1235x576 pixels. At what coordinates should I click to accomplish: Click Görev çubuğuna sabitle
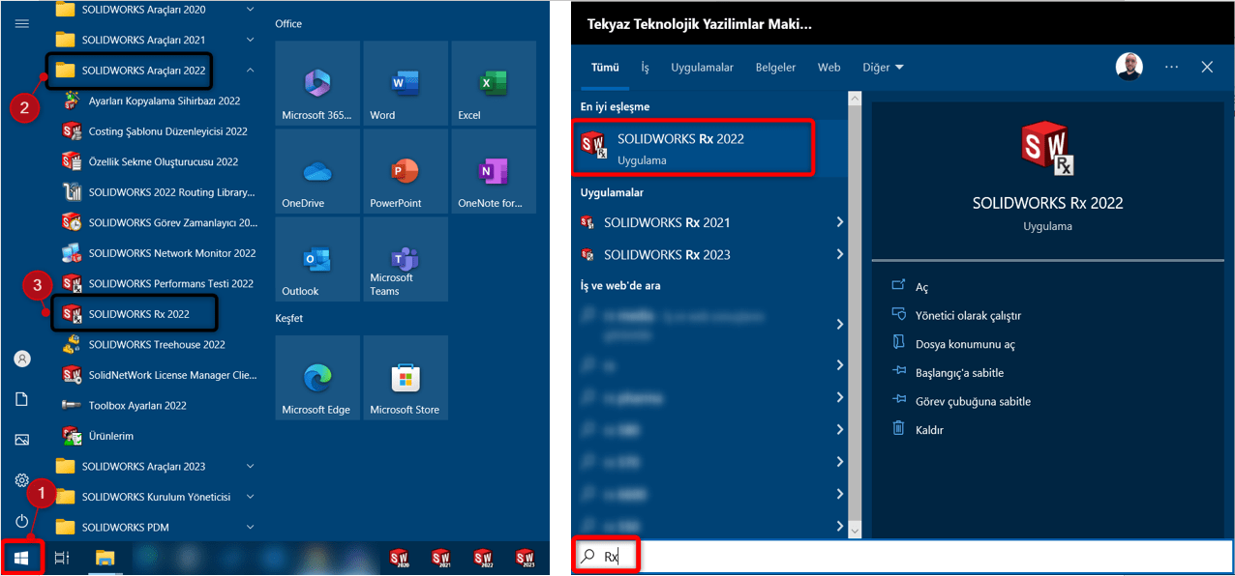click(973, 401)
